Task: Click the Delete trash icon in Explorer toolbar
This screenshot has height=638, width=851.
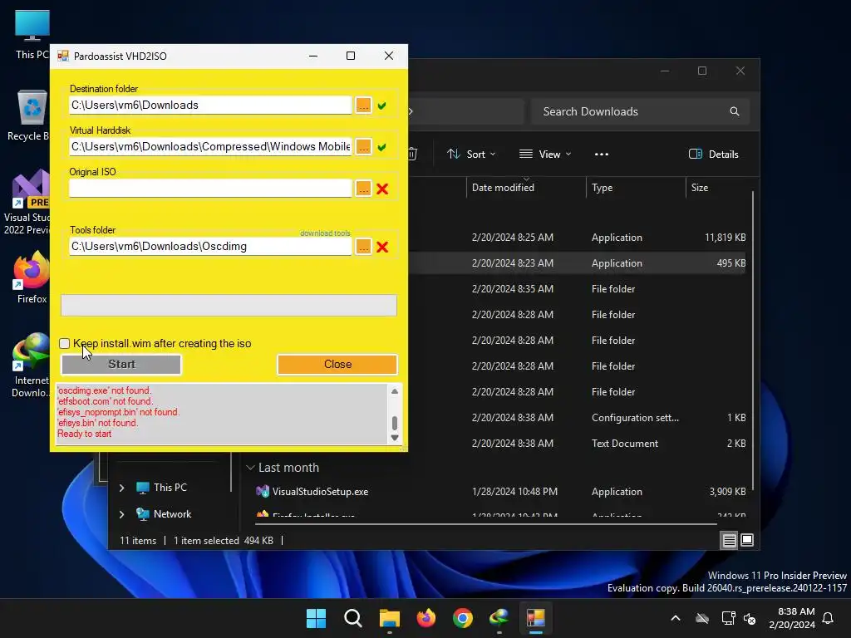Action: tap(412, 155)
